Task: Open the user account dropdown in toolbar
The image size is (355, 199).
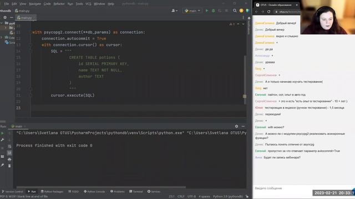Action: coord(174,11)
